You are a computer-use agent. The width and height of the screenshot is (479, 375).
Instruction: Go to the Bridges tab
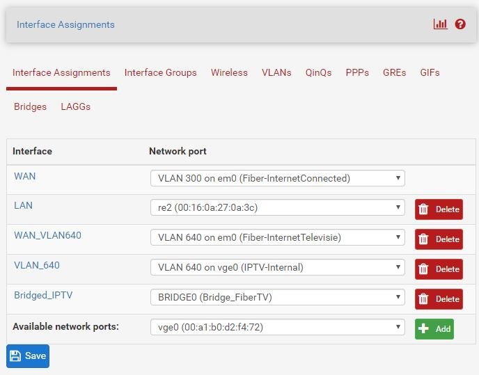pyautogui.click(x=30, y=106)
